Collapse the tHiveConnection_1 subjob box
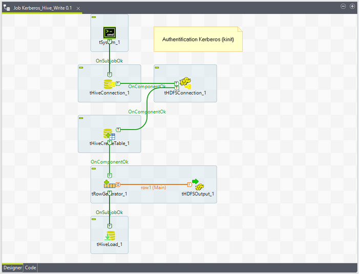 [x=81, y=68]
